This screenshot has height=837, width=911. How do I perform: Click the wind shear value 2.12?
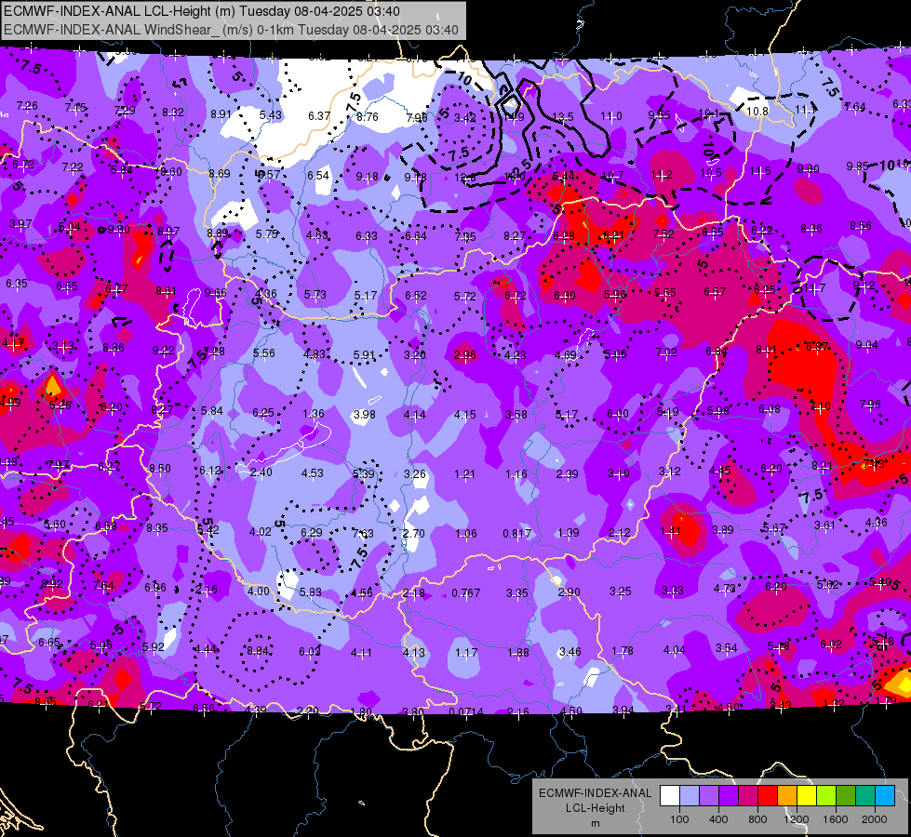point(620,533)
